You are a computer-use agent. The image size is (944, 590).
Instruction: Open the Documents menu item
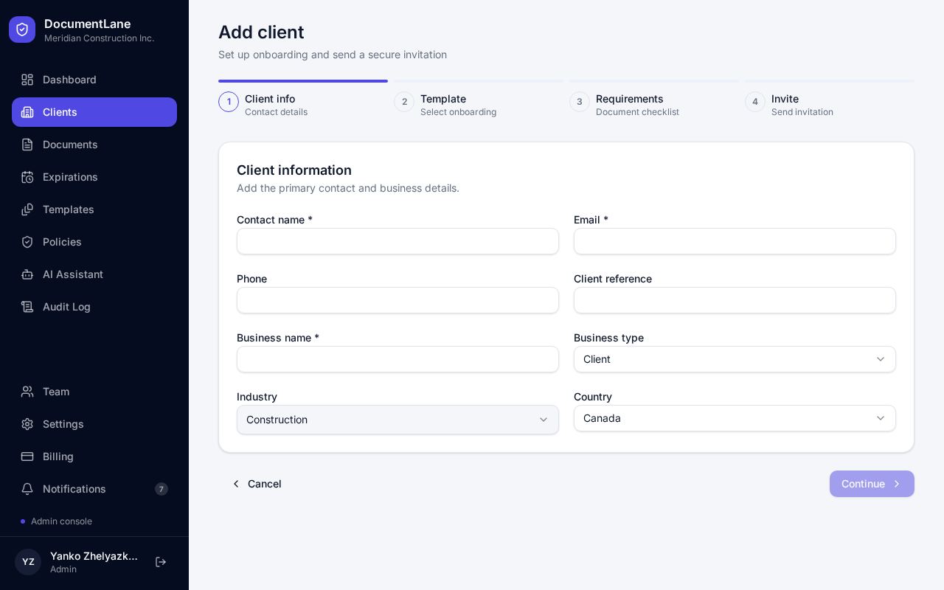pos(94,145)
